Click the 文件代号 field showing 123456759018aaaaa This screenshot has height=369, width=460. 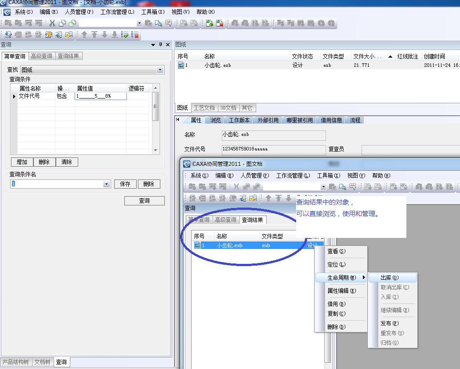click(x=274, y=149)
